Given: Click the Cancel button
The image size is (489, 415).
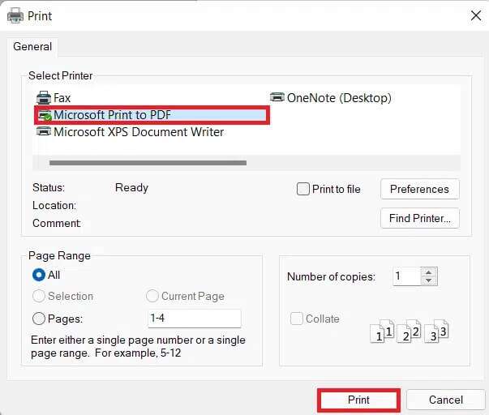Looking at the screenshot, I should [x=446, y=400].
